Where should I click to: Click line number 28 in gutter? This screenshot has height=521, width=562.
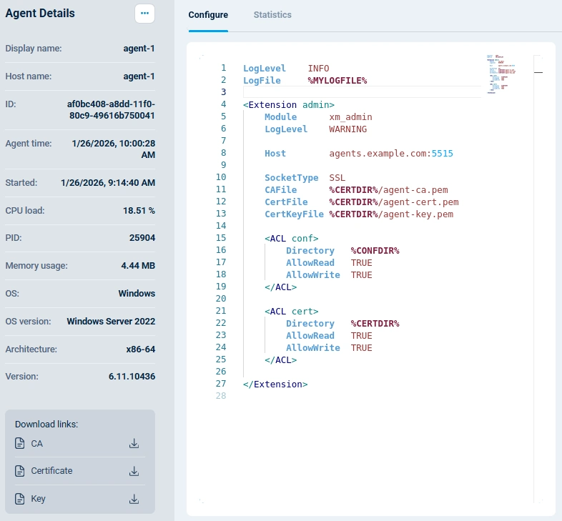point(221,396)
